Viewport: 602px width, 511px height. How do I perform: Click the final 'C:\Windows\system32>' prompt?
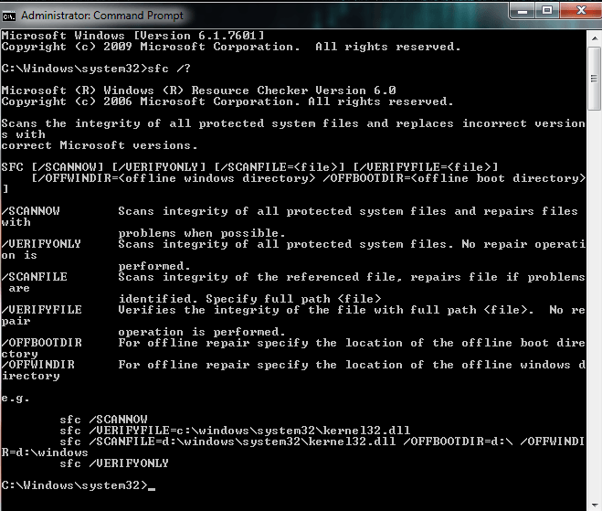pyautogui.click(x=75, y=485)
